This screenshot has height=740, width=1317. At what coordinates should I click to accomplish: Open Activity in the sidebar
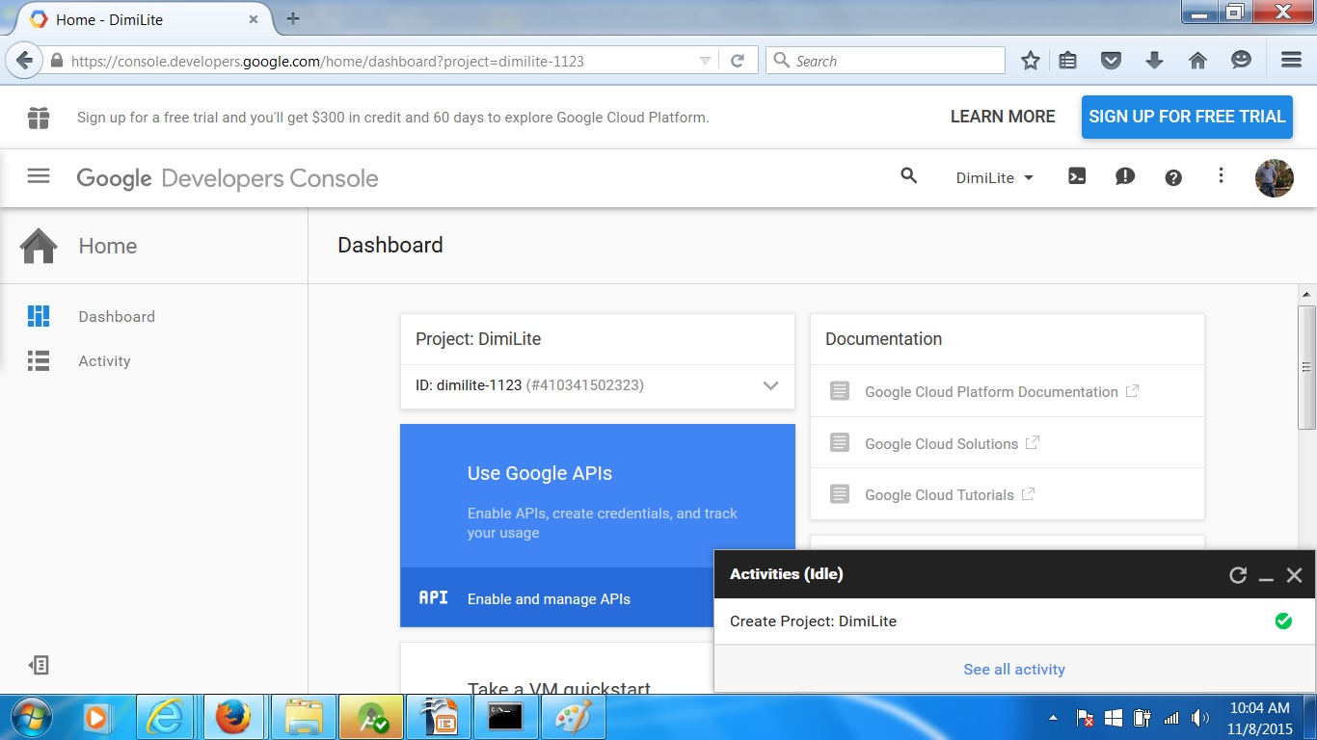tap(104, 361)
